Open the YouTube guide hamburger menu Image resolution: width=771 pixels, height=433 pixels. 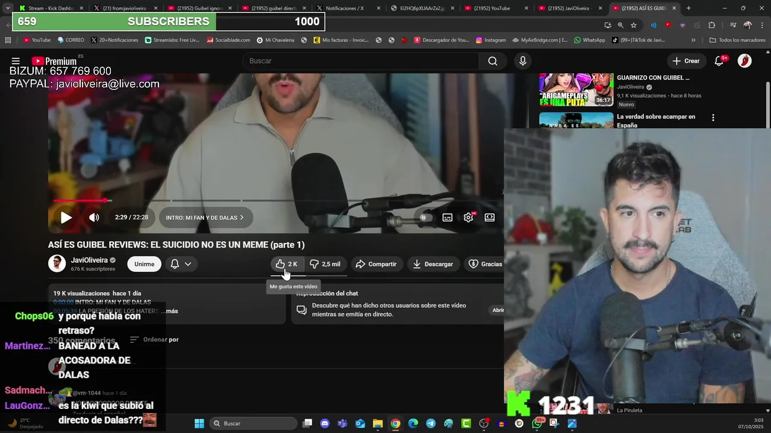[16, 61]
